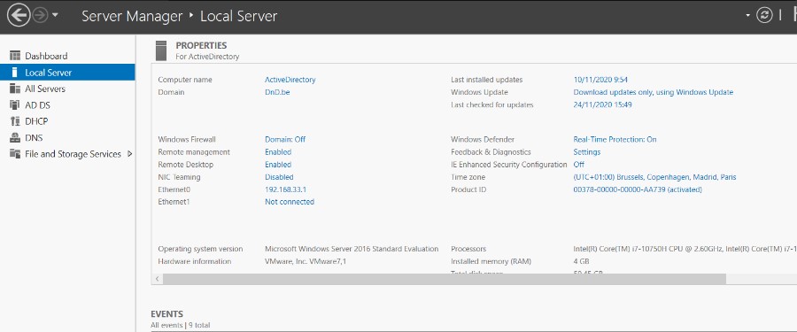This screenshot has width=797, height=332.
Task: Click Remote Desktop Enabled link
Action: [x=278, y=165]
